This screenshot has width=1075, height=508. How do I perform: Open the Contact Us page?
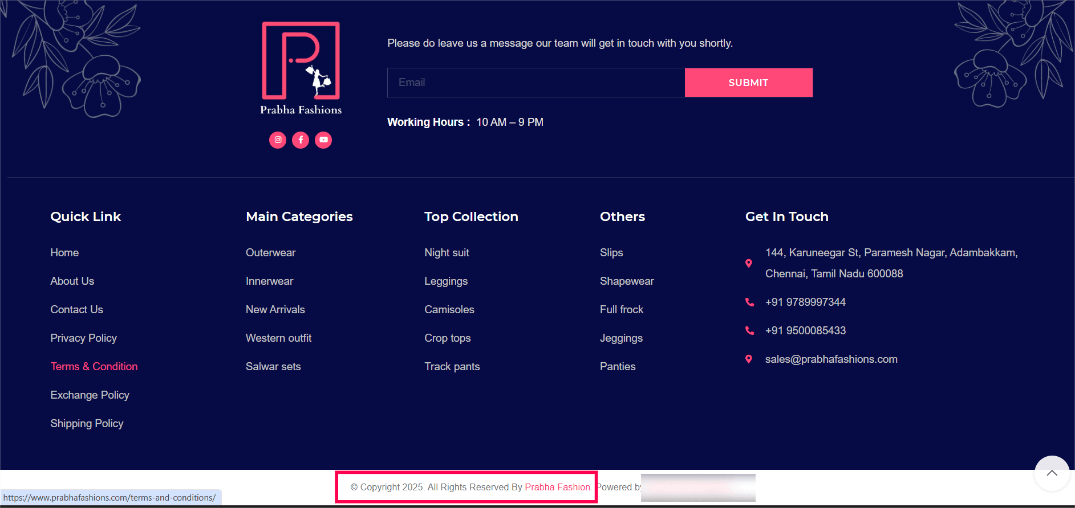point(77,309)
